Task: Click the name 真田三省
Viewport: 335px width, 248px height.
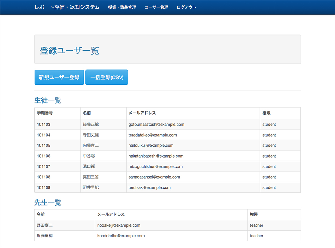Action: 91,177
